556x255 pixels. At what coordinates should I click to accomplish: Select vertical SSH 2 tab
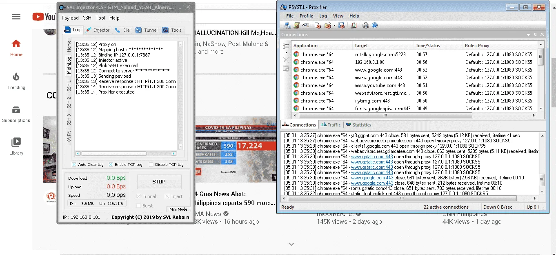[x=69, y=102]
